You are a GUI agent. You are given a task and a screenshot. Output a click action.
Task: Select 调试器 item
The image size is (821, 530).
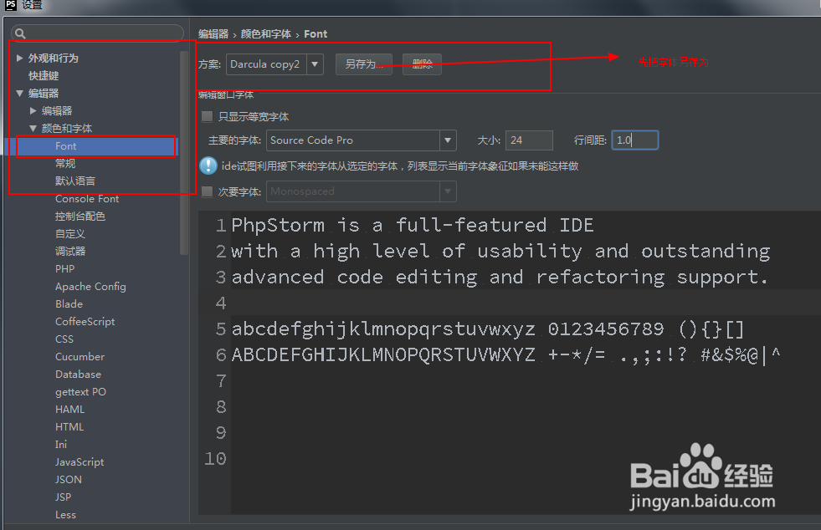[70, 251]
